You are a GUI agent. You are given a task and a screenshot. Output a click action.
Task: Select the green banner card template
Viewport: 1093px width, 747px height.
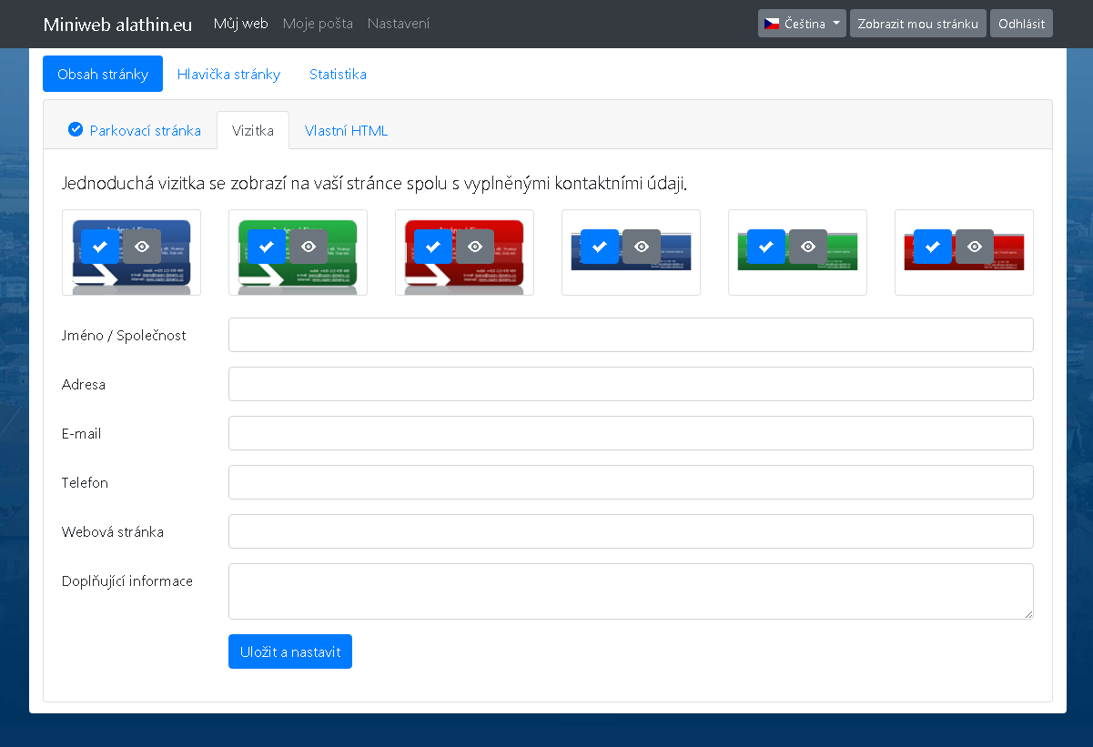tap(766, 247)
